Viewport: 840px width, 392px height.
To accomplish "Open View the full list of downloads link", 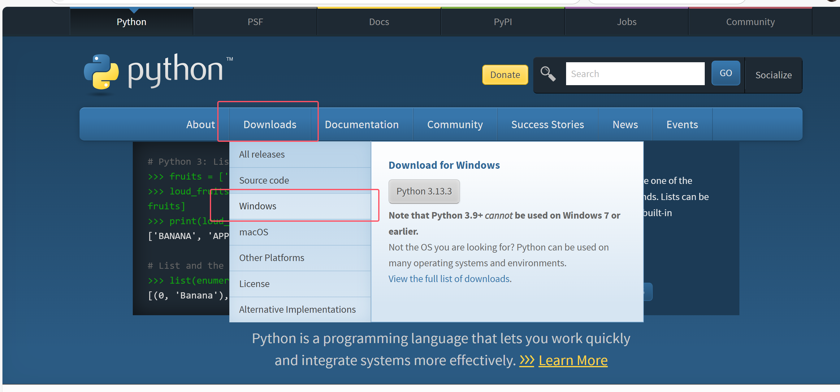I will [449, 279].
